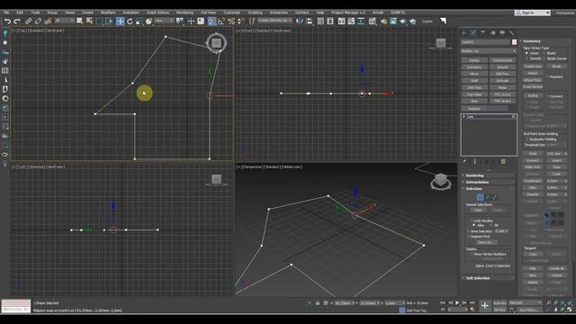This screenshot has width=576, height=324.
Task: Open the Display command panel tab
Action: pos(502,33)
